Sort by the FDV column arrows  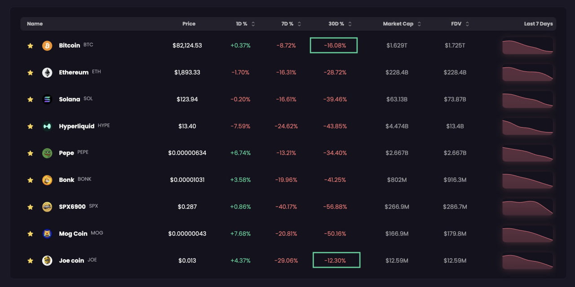click(467, 24)
